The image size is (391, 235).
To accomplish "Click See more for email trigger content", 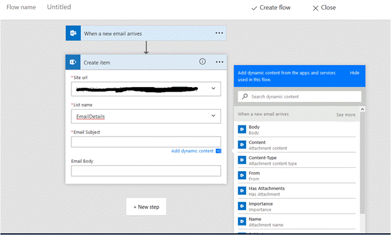I will pos(346,115).
